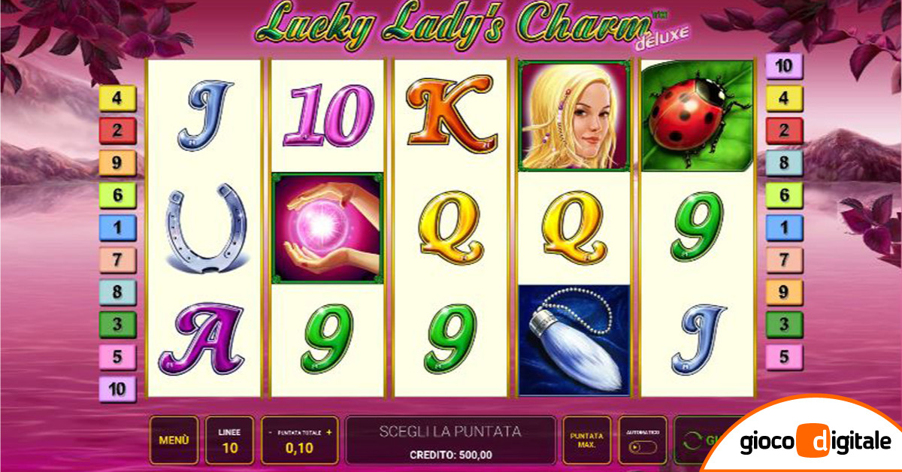Select payline 10 on right side
Viewport: 902px width, 472px height.
coord(784,66)
